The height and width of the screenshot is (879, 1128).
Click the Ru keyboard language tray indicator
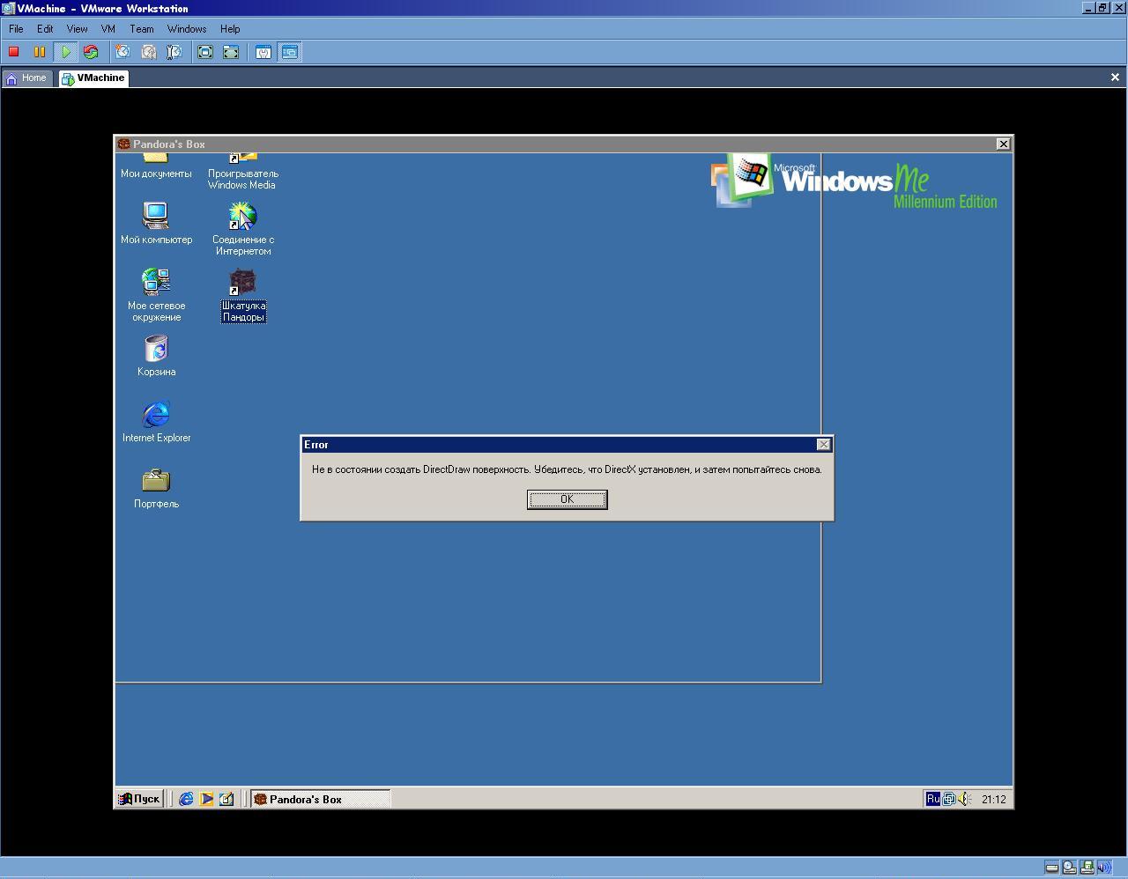click(x=932, y=799)
